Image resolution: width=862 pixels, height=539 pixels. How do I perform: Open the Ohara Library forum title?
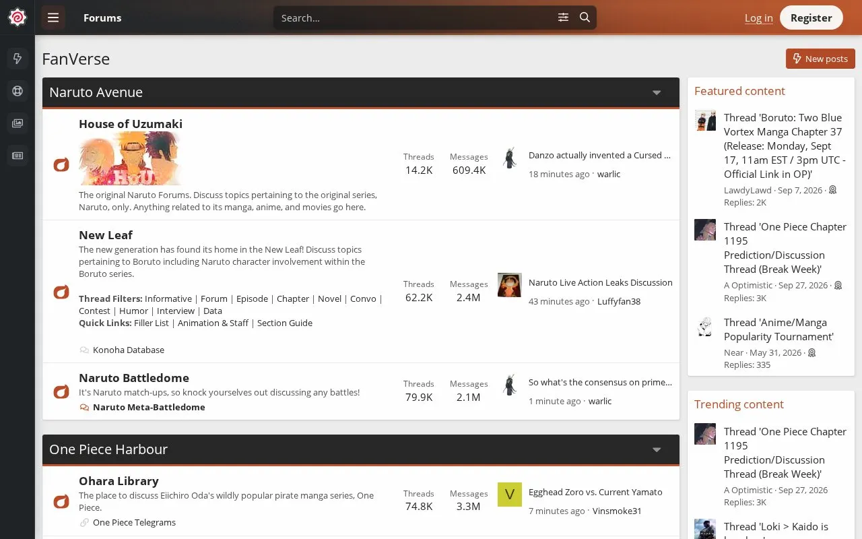(119, 481)
